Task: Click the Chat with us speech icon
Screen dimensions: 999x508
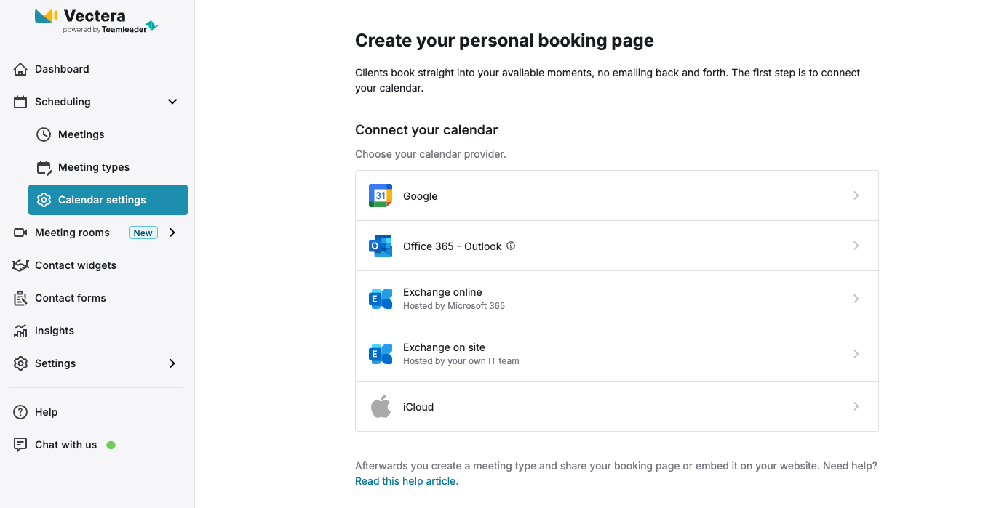Action: pos(20,445)
